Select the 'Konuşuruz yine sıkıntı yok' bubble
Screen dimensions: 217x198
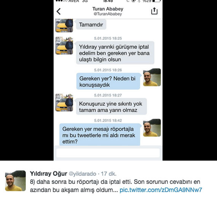tap(112, 107)
